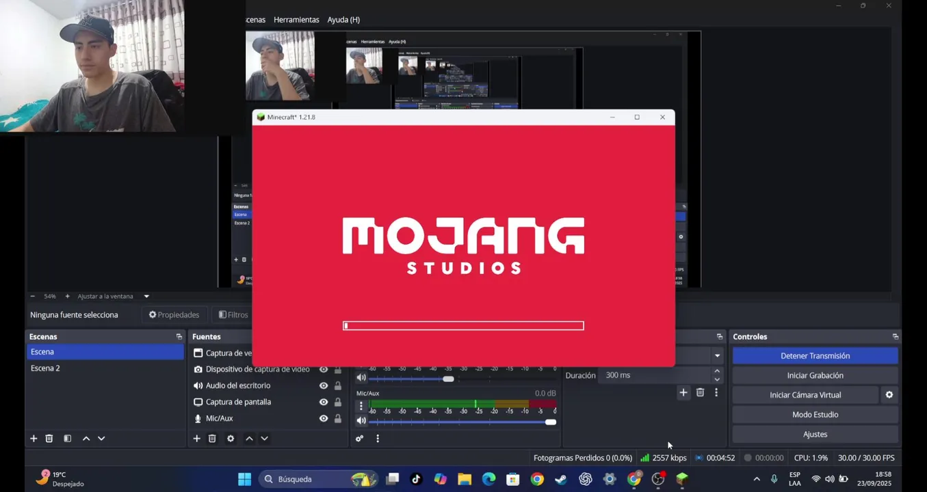Open transition properties three-dot menu
This screenshot has width=927, height=492.
click(716, 392)
